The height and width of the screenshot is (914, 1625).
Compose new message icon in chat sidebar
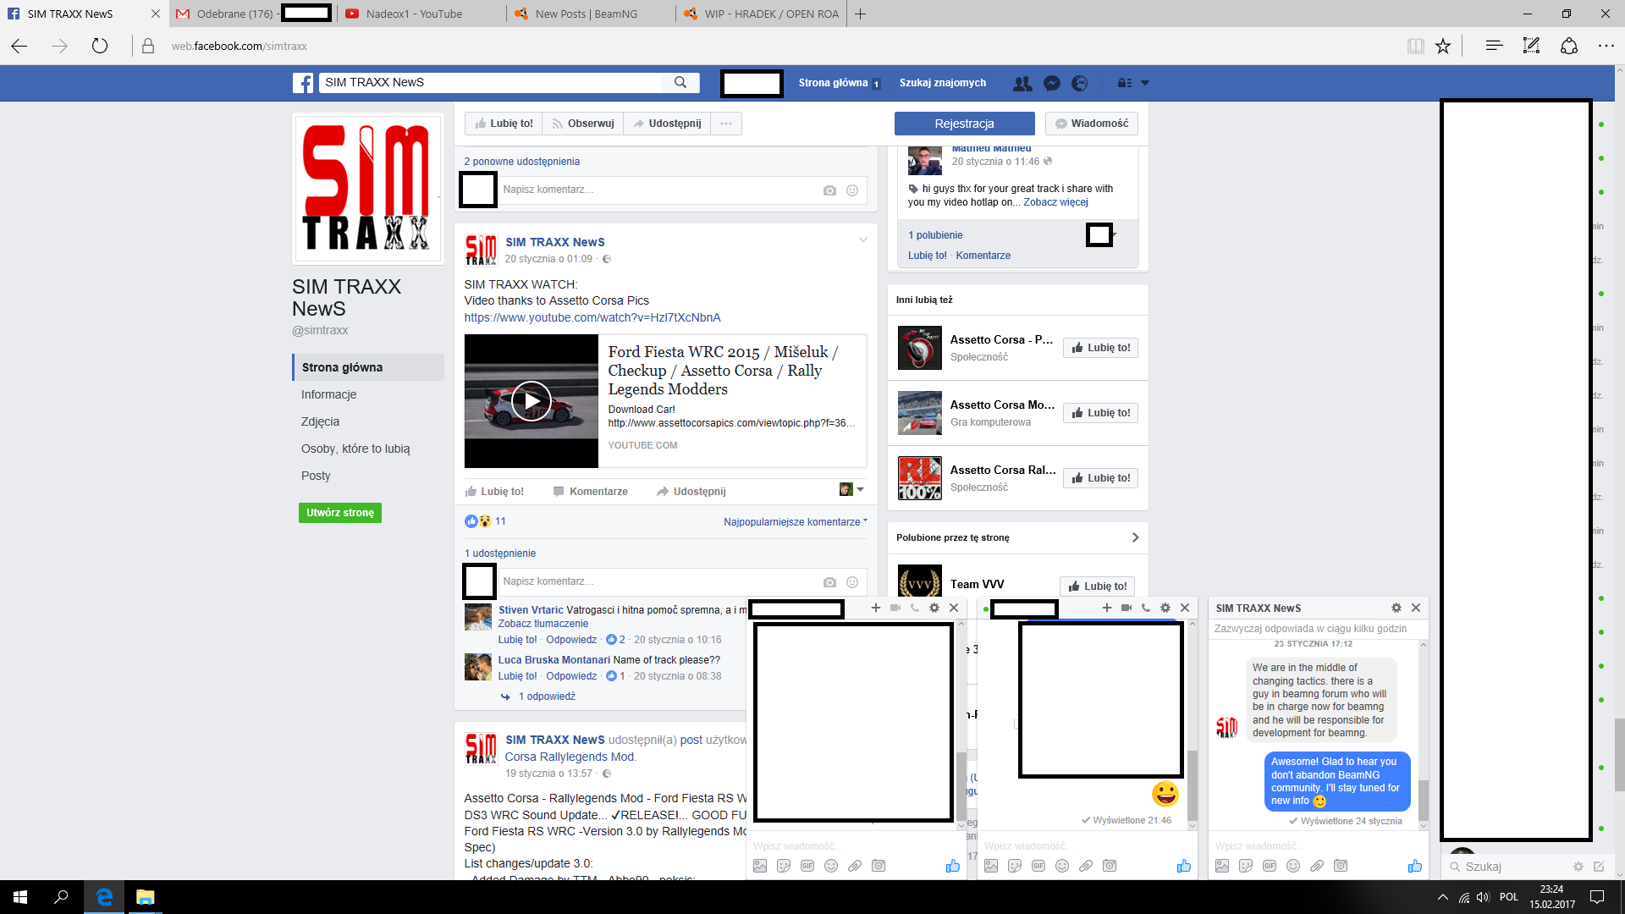1599,867
